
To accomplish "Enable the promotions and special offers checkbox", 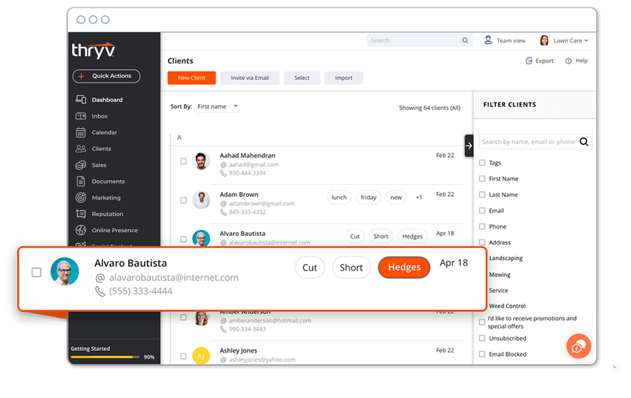I will [x=482, y=322].
